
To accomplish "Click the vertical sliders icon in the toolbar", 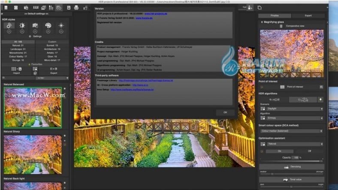I will 51,8.
